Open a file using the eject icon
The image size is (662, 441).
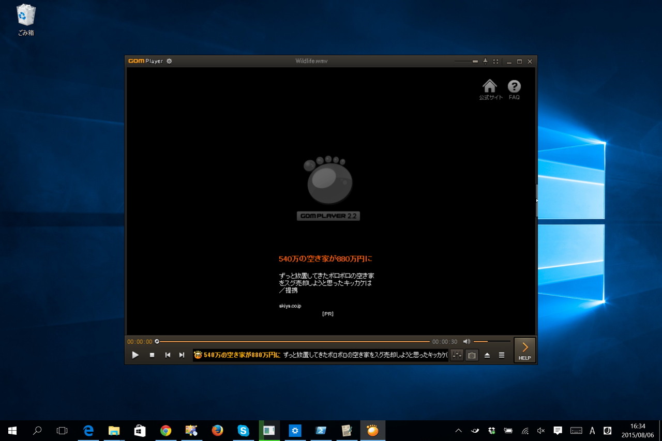[x=487, y=355]
